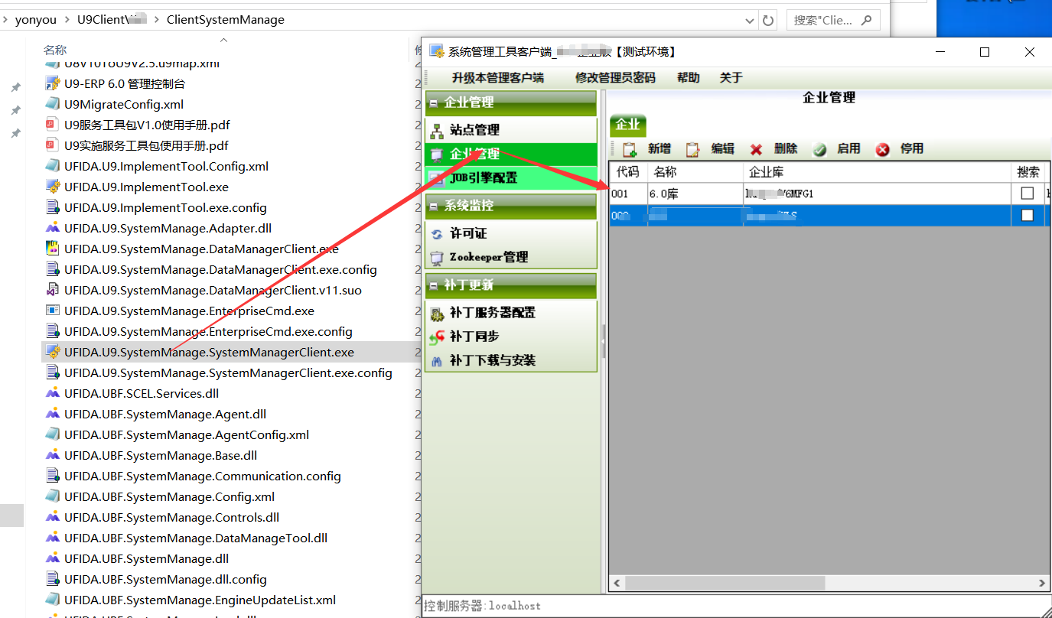Viewport: 1052px width, 618px height.
Task: Open the 帮助 menu
Action: [689, 78]
